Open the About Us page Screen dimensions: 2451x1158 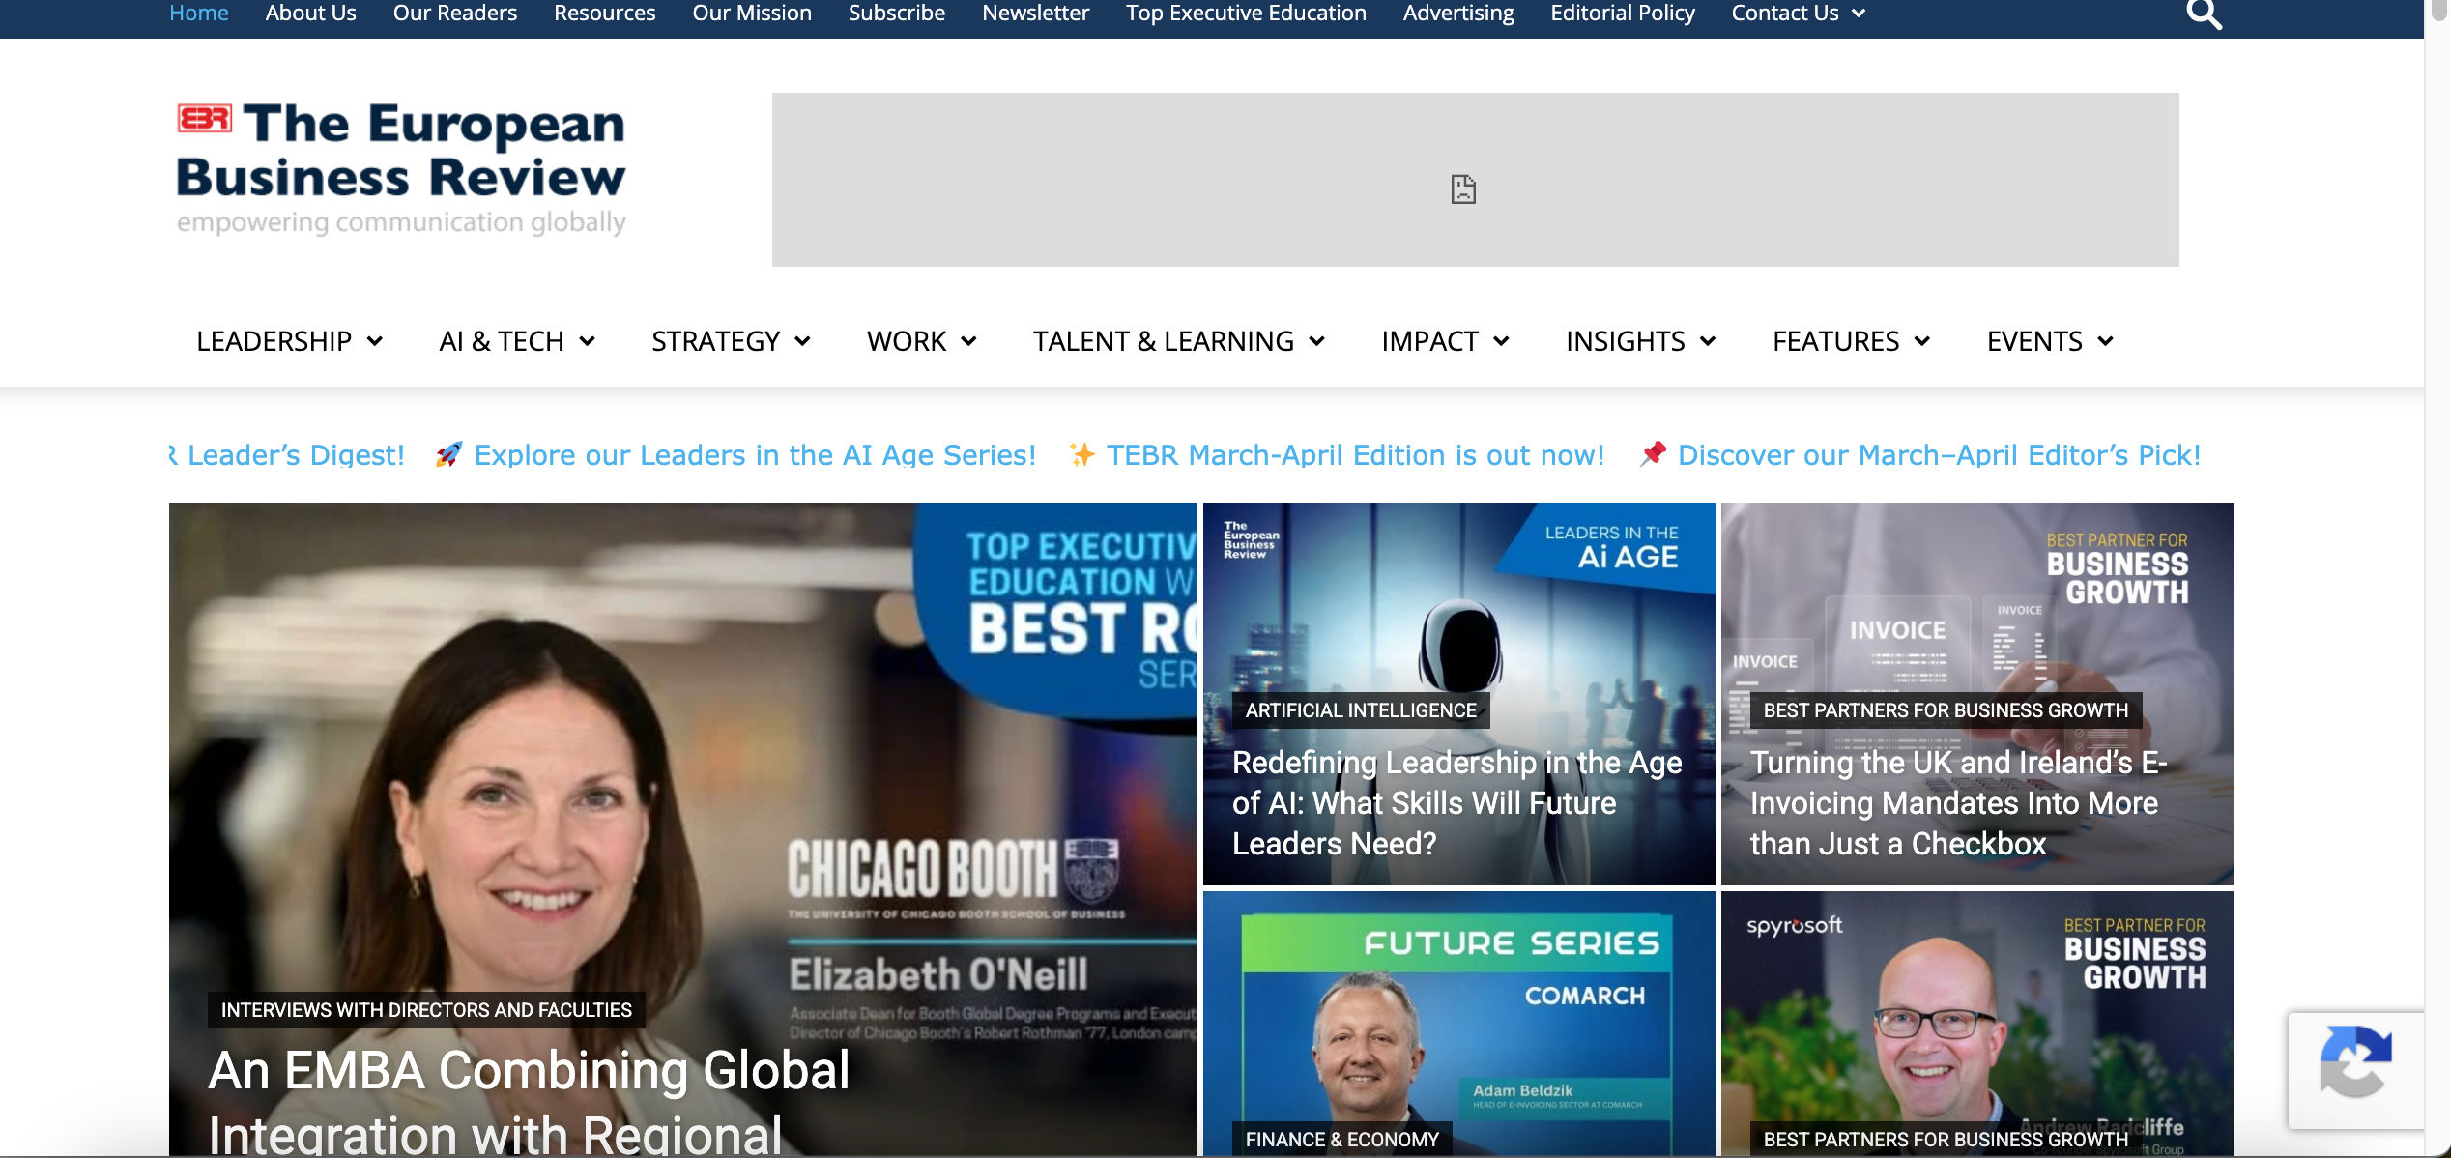click(x=310, y=14)
